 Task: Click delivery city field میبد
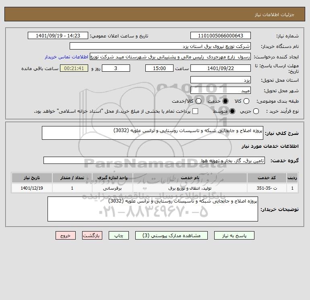221,90
